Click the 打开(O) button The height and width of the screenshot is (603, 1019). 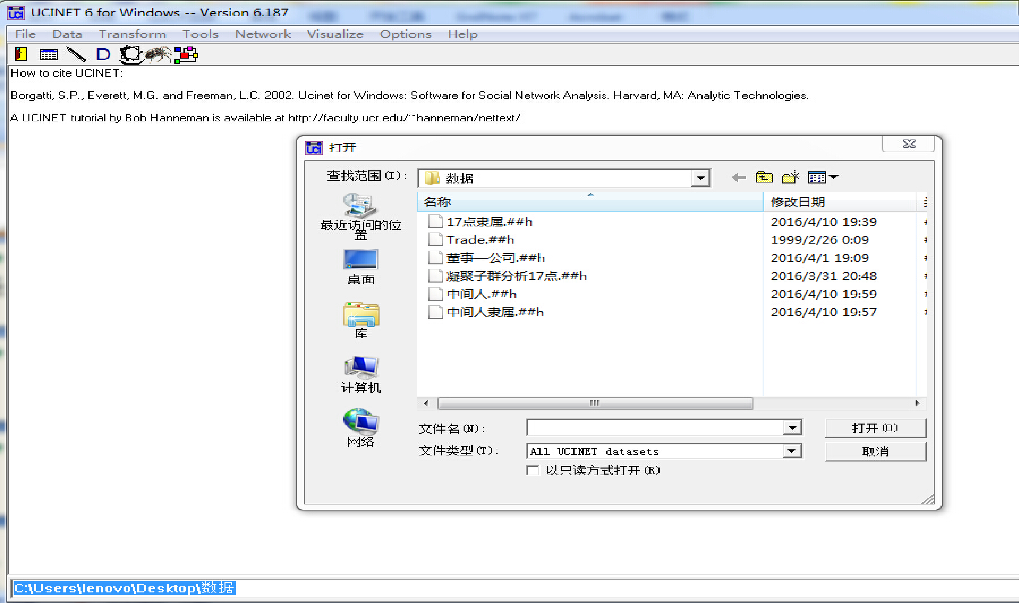(875, 428)
